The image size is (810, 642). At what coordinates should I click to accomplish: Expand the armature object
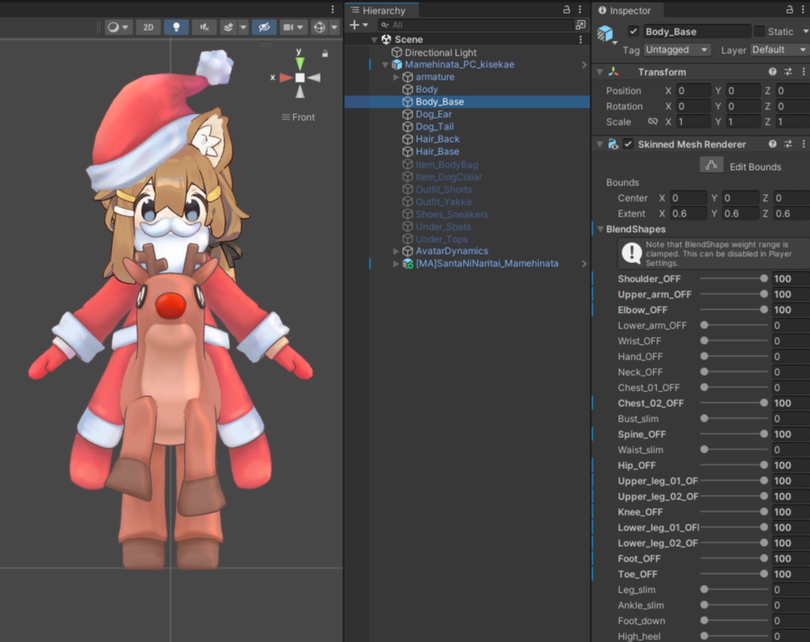tap(396, 77)
